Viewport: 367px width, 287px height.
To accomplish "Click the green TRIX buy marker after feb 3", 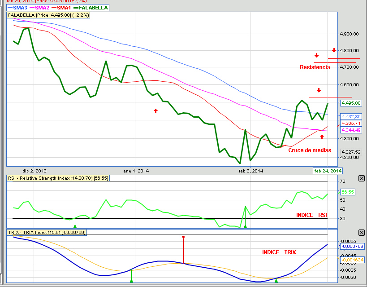I will (x=276, y=280).
